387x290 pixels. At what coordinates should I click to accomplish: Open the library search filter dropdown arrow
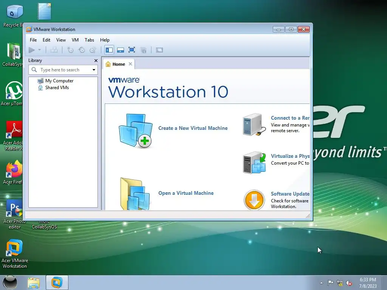pyautogui.click(x=94, y=70)
